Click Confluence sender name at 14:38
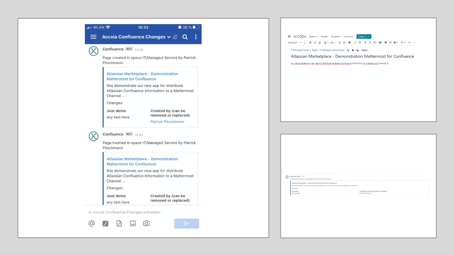Viewport: 454px width, 255px height. pos(113,49)
